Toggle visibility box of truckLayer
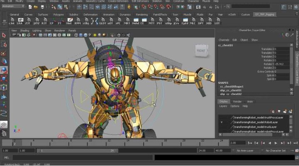 pos(222,127)
